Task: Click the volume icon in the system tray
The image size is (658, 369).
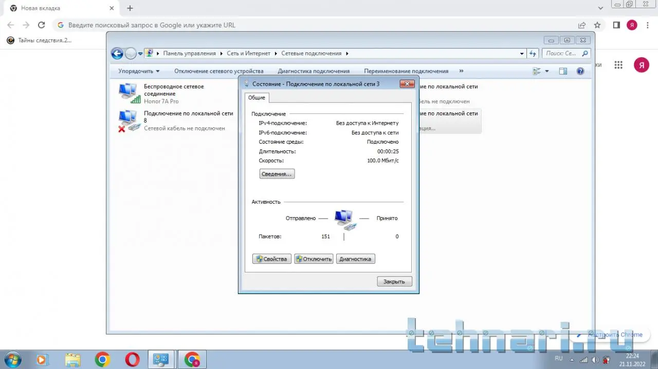Action: pyautogui.click(x=595, y=359)
